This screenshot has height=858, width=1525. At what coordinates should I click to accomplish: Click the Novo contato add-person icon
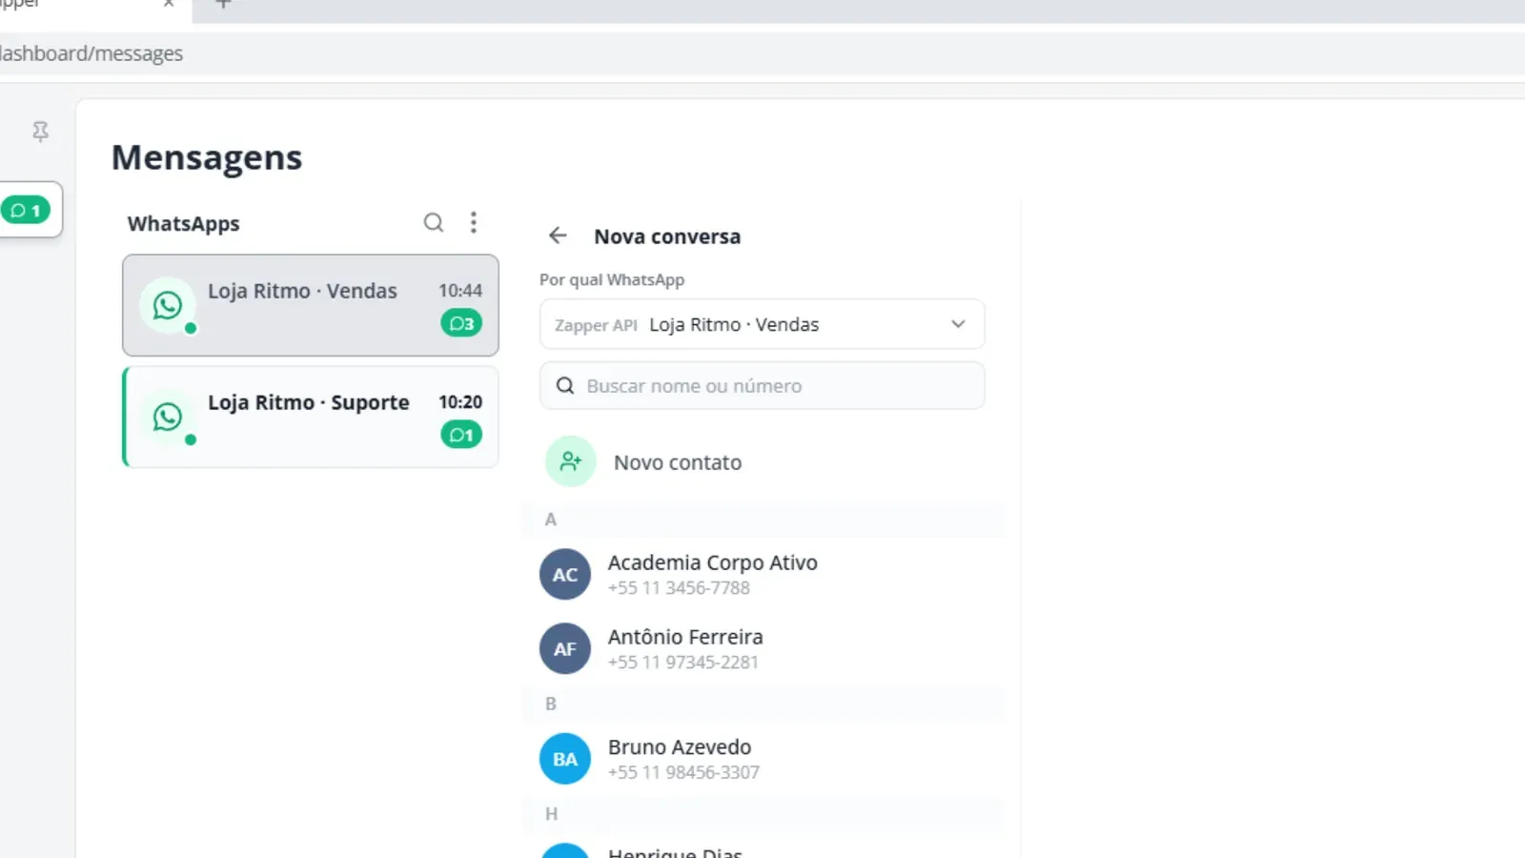coord(571,461)
